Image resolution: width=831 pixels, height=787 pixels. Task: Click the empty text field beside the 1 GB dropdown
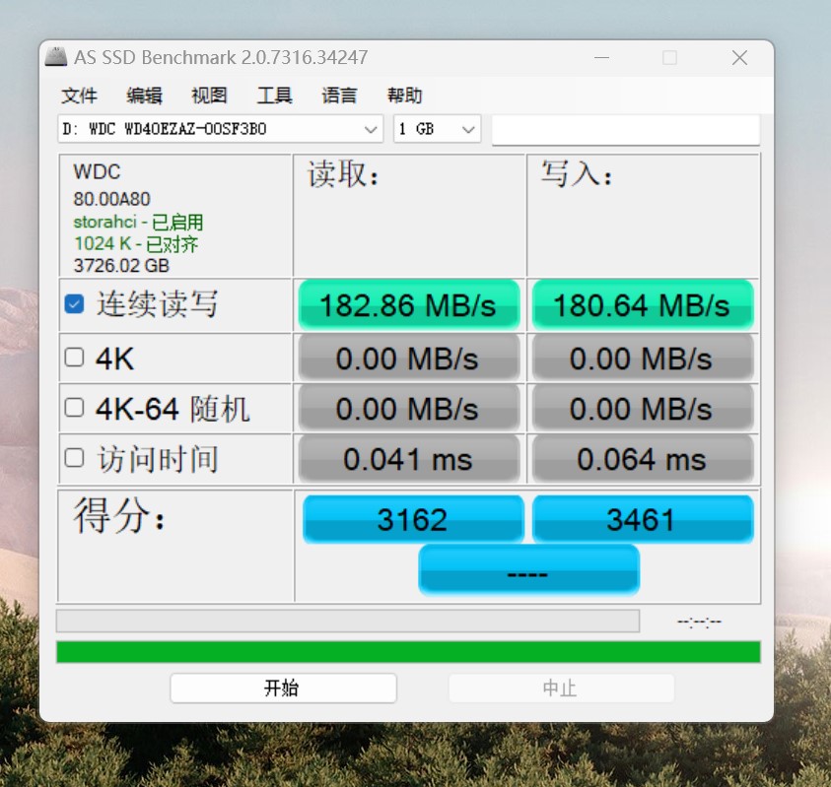click(x=626, y=129)
